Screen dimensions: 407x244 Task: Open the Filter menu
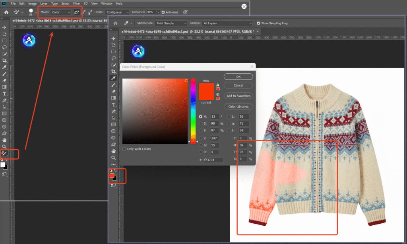coord(77,3)
